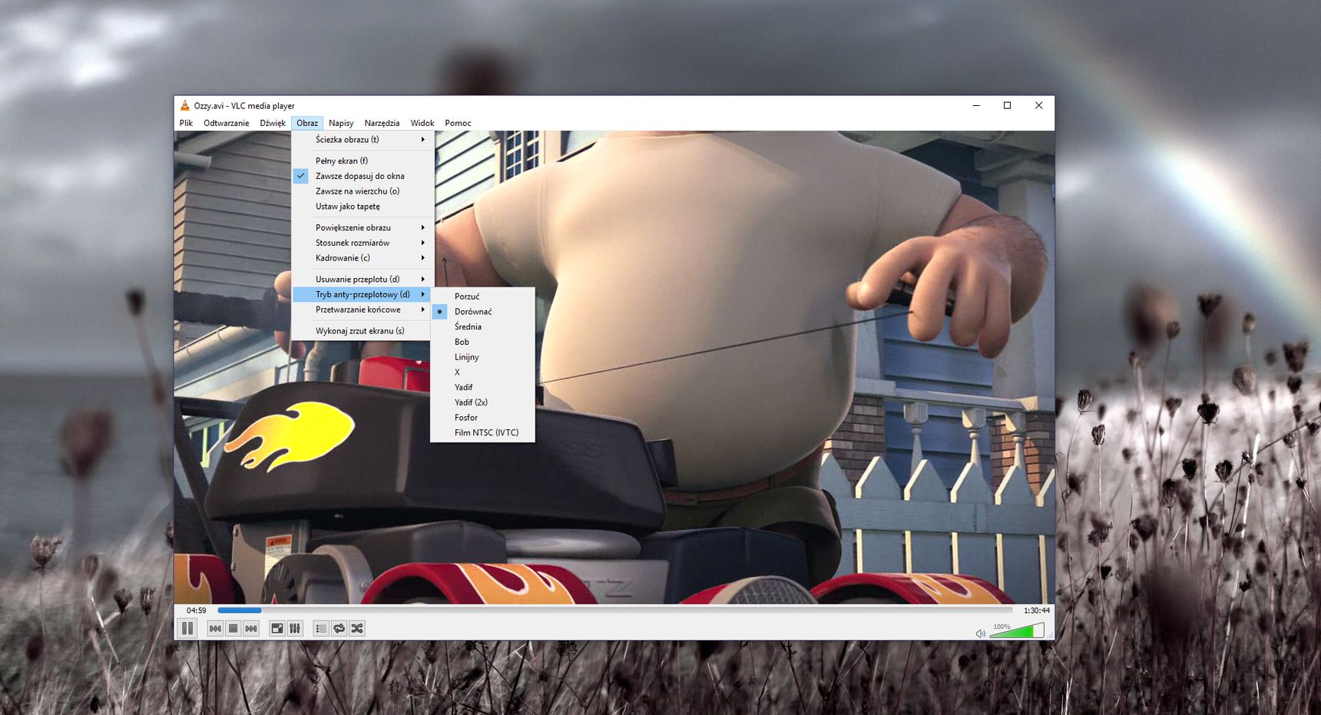Open the Plik menu
The height and width of the screenshot is (715, 1321).
pos(186,123)
